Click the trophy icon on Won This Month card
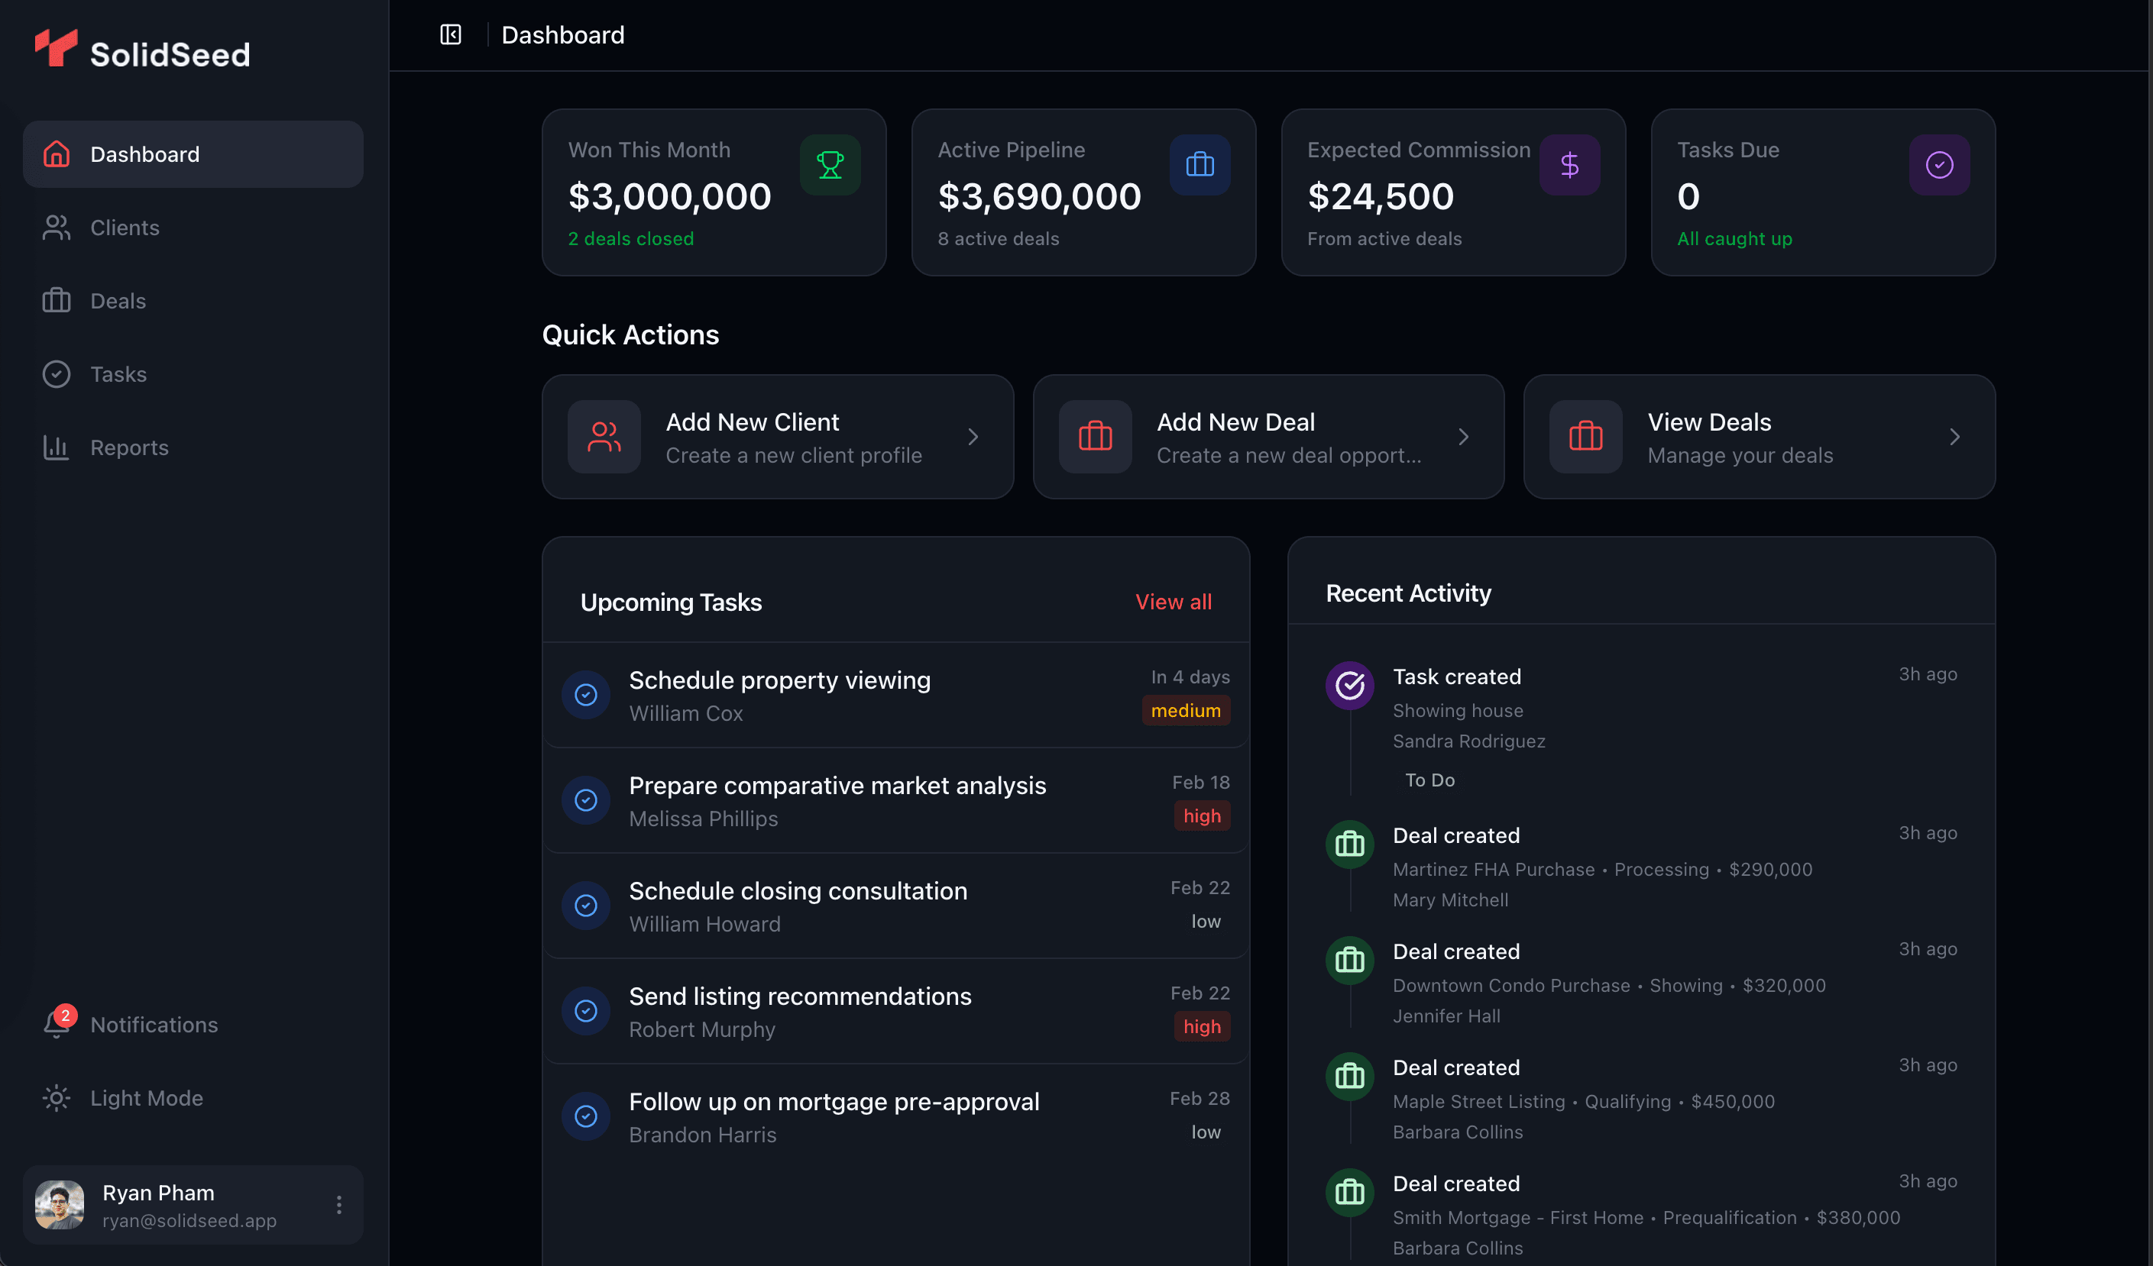This screenshot has width=2153, height=1266. [830, 164]
